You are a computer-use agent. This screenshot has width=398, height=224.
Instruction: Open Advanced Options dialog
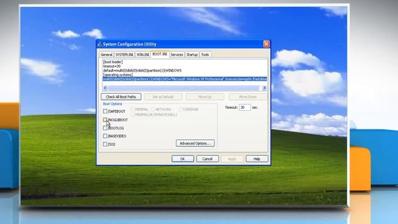(195, 143)
